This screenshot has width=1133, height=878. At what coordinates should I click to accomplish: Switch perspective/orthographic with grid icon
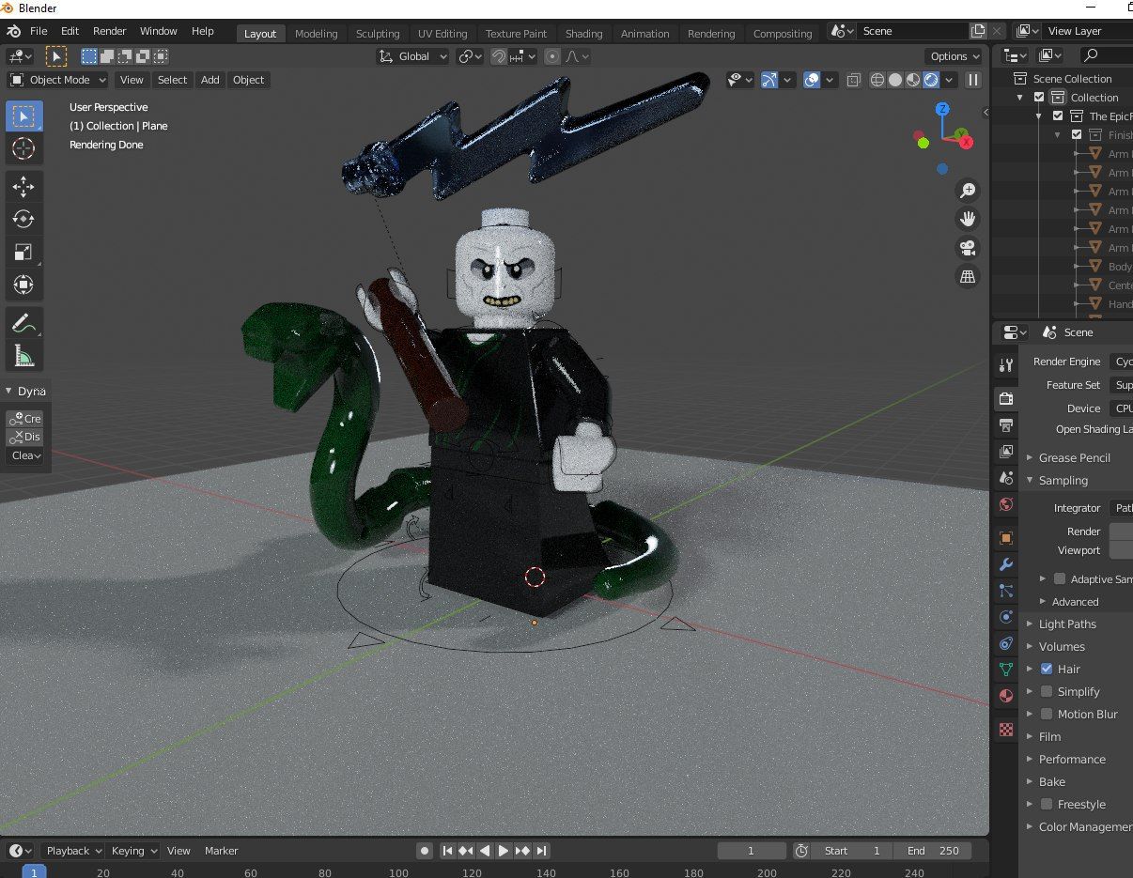pyautogui.click(x=967, y=276)
